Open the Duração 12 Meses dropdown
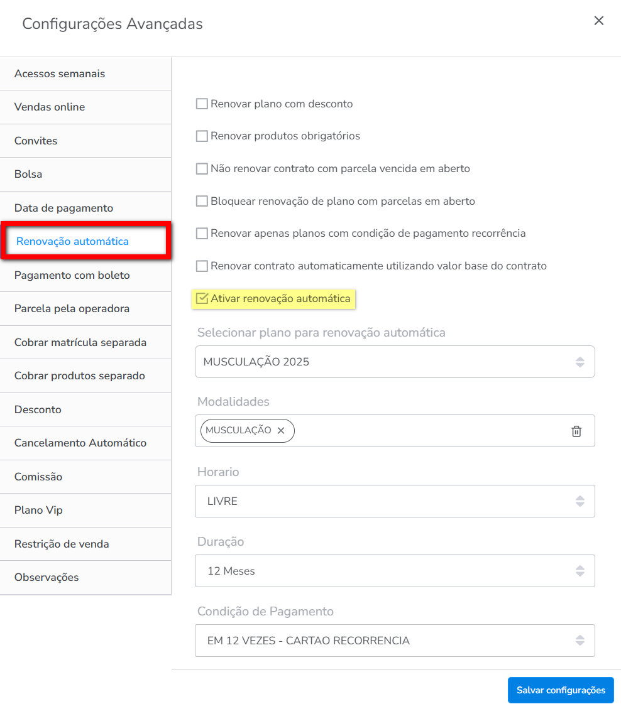Viewport: 621px width, 709px height. tap(395, 571)
